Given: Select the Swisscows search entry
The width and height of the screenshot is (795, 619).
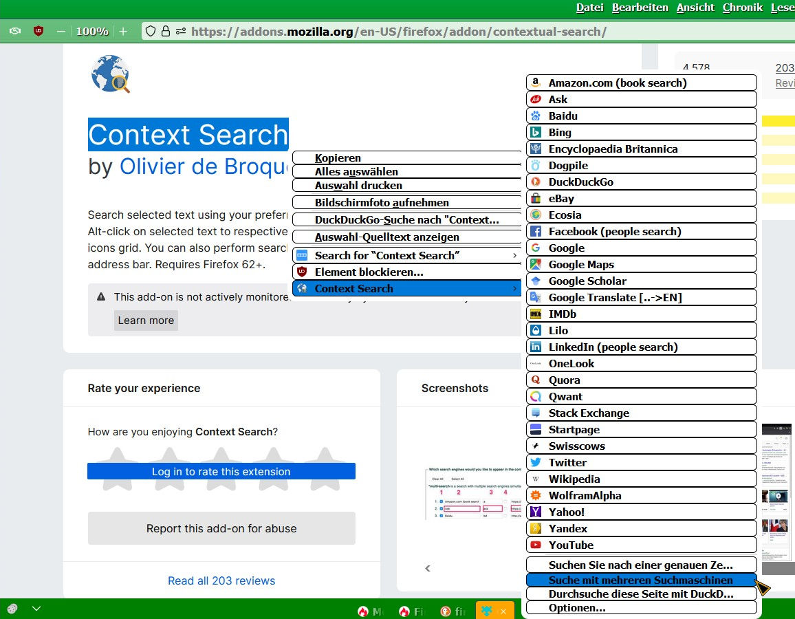Looking at the screenshot, I should pos(642,446).
